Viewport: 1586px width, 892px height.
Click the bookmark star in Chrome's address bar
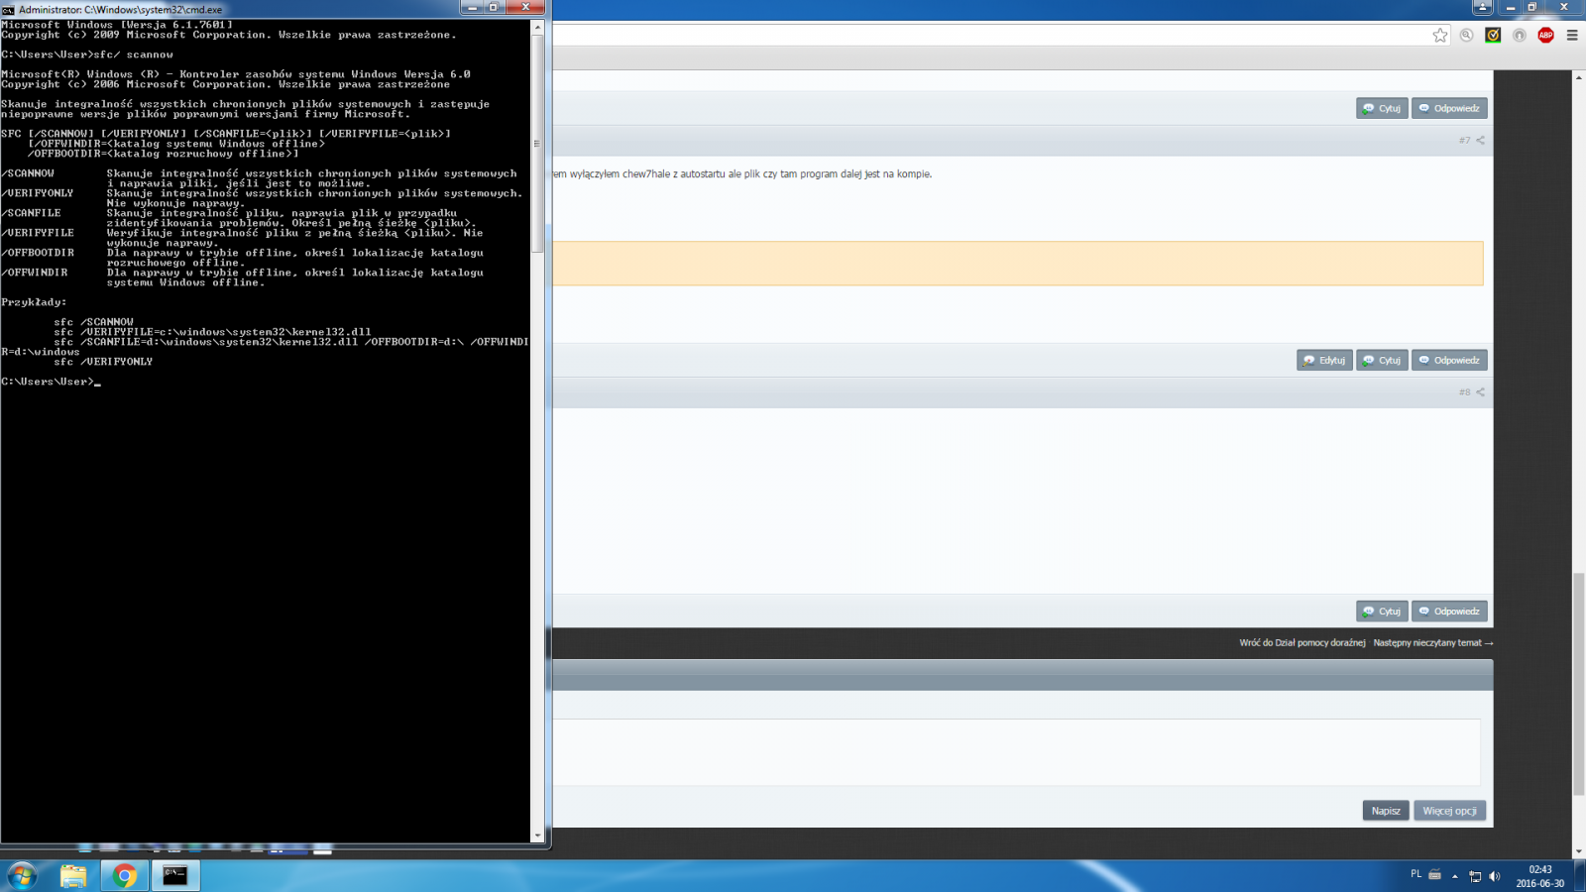1440,35
